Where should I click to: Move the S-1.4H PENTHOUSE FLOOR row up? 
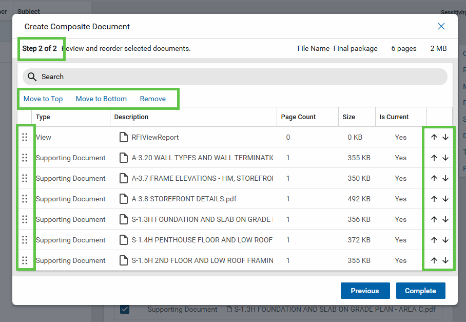coord(434,240)
